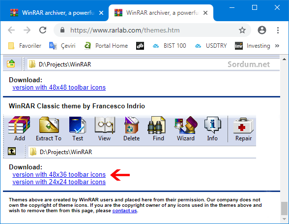Click the WinRAR Classic theme heading
This screenshot has width=289, height=224.
[x=77, y=106]
